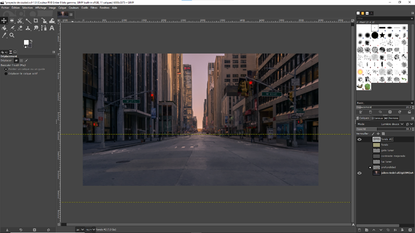Select the Scissors free select tool
The height and width of the screenshot is (233, 415).
(20, 21)
